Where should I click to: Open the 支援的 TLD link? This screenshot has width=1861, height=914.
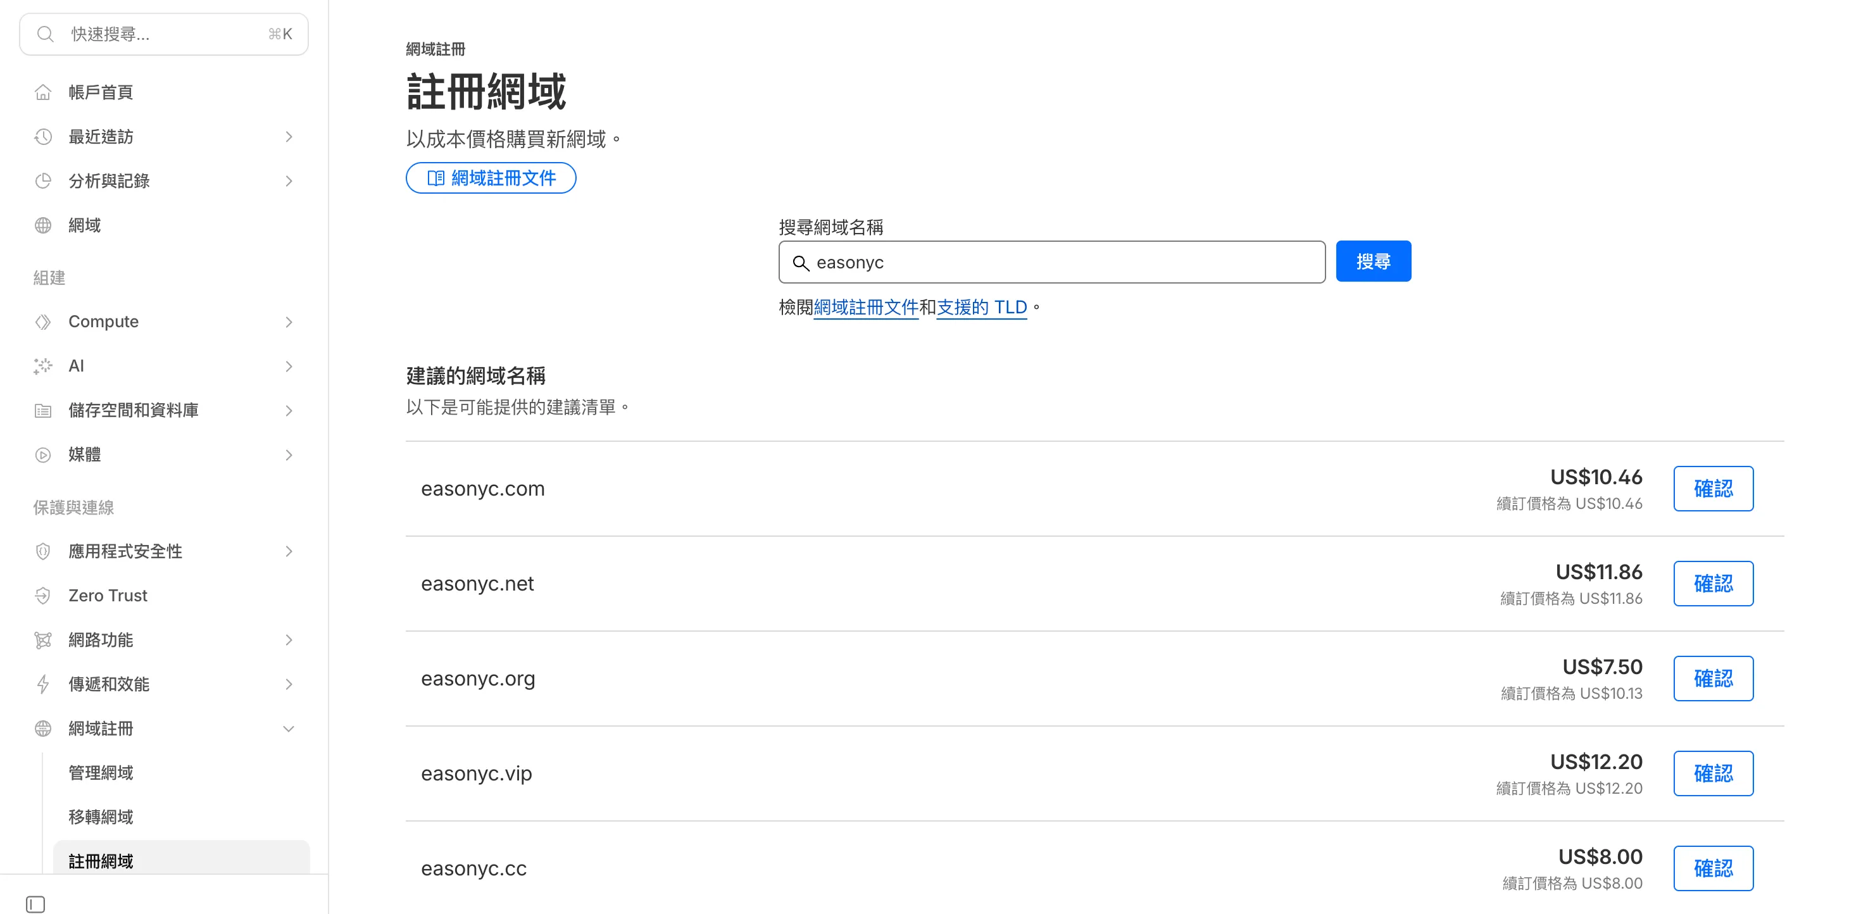click(x=981, y=307)
